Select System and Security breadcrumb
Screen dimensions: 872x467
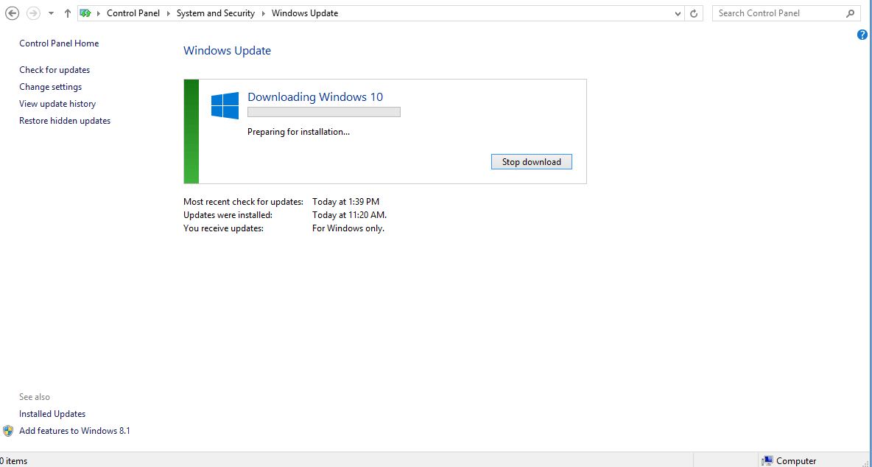click(215, 13)
